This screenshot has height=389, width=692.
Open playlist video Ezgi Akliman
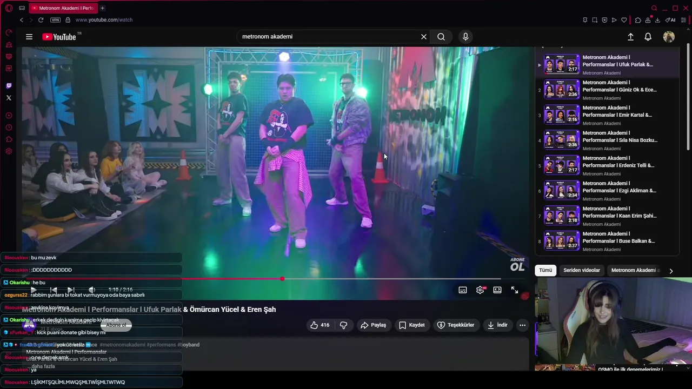click(608, 191)
